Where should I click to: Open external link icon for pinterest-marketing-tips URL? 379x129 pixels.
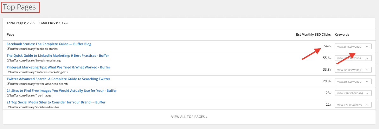pyautogui.click(x=8, y=72)
